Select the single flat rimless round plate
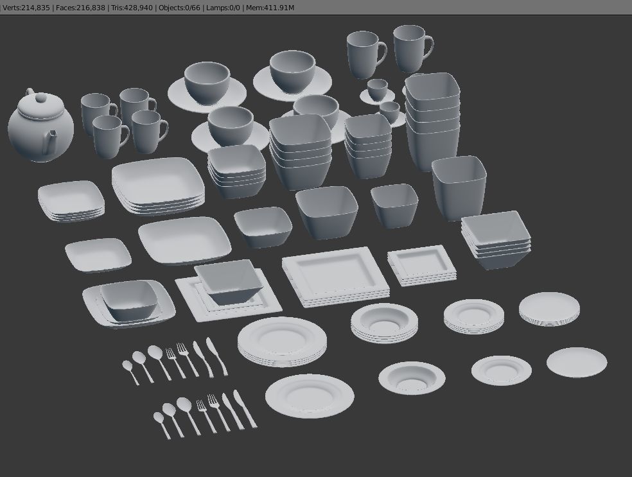632x477 pixels. pos(577,362)
